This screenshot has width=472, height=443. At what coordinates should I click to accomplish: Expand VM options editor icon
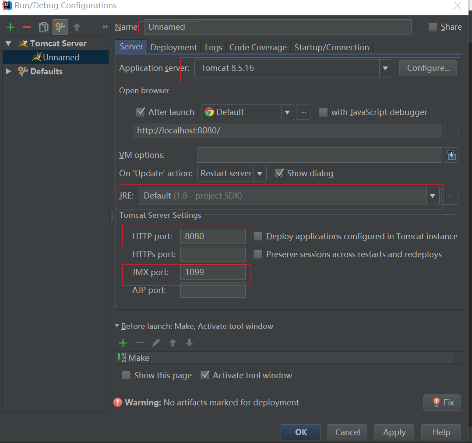click(x=451, y=155)
